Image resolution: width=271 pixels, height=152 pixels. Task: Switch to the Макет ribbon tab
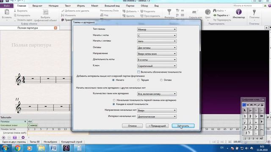tap(95, 5)
